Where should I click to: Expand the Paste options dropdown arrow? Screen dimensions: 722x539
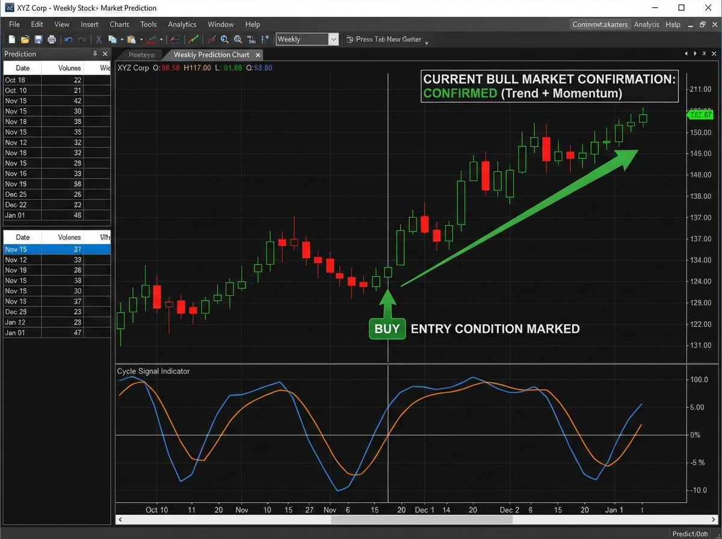click(141, 39)
